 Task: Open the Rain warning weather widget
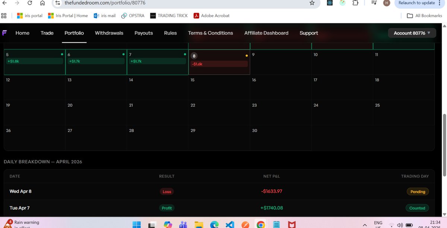click(x=22, y=225)
